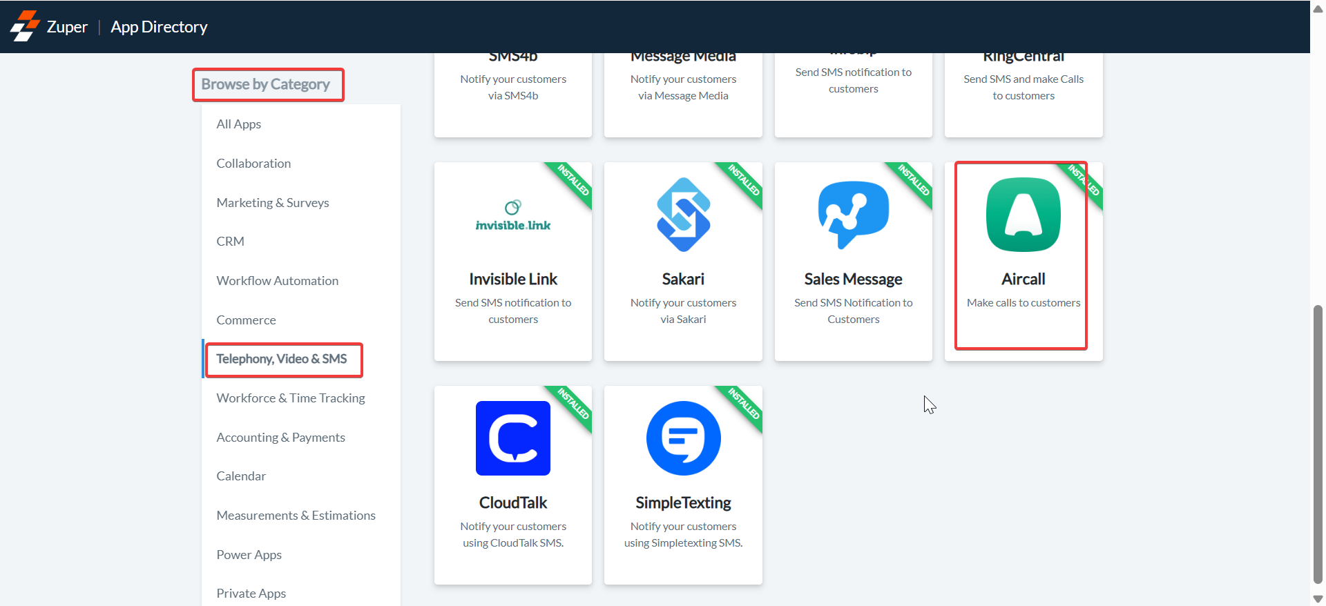Select the Calendar category
Image resolution: width=1326 pixels, height=606 pixels.
coord(241,476)
